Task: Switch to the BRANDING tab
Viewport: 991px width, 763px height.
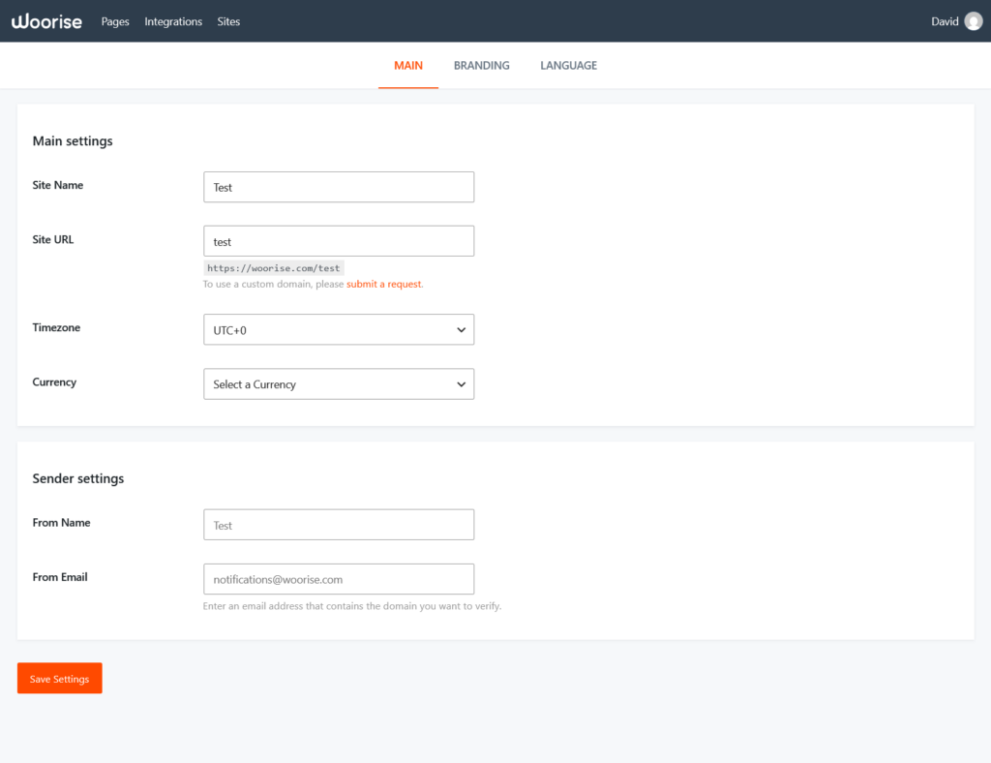Action: (482, 66)
